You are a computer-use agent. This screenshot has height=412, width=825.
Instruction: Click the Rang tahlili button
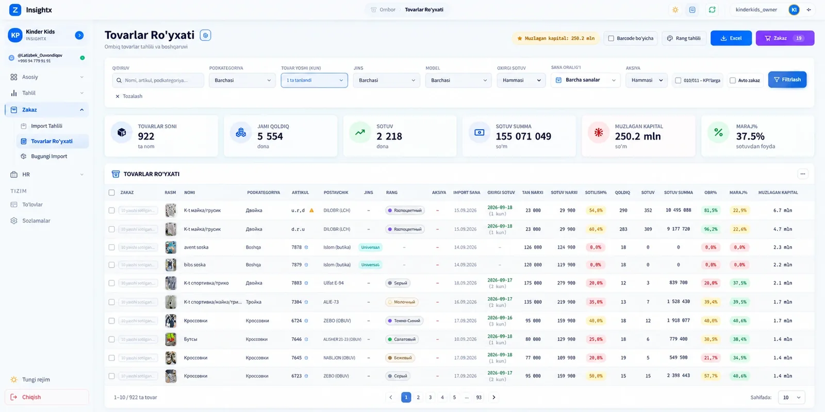[684, 38]
